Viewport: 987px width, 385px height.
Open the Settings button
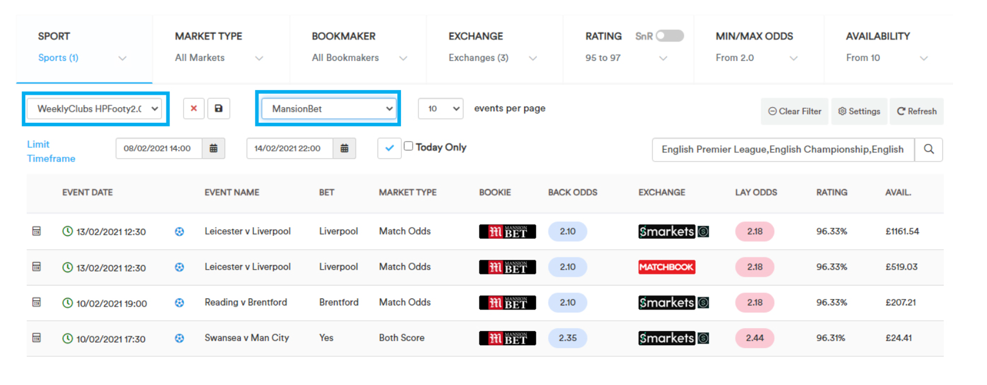pos(859,111)
